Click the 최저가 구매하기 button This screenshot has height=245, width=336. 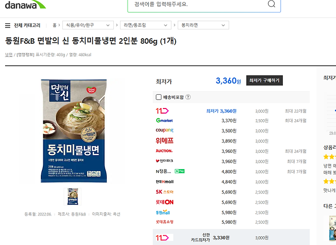pyautogui.click(x=265, y=80)
